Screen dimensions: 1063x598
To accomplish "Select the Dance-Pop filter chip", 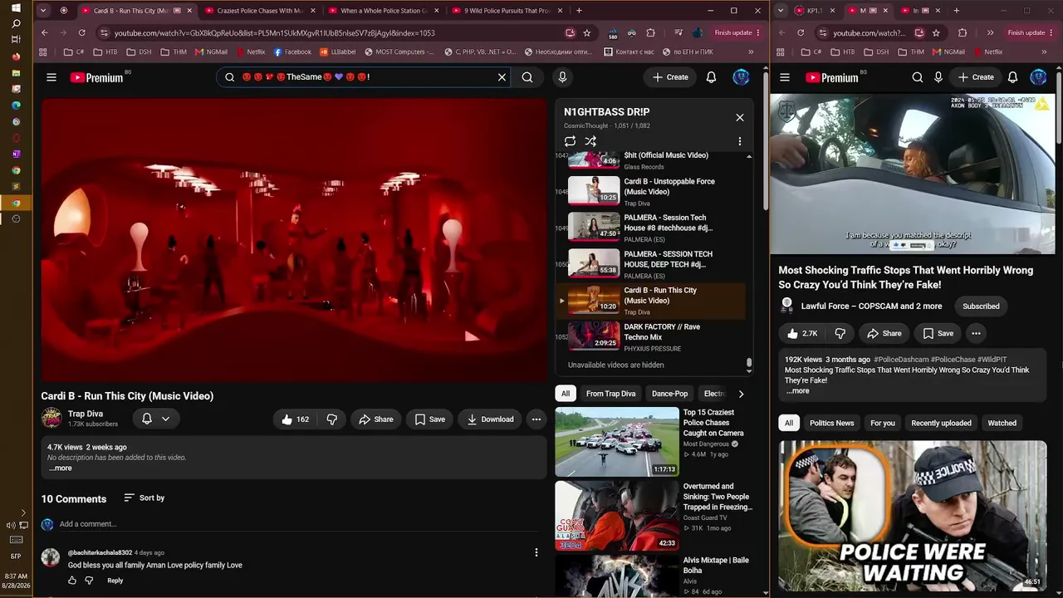I will (669, 394).
